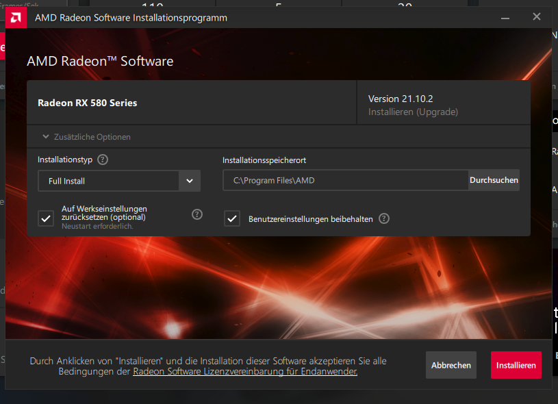558x404 pixels.
Task: Open help icon next to Installationstyp
Action: pyautogui.click(x=103, y=160)
